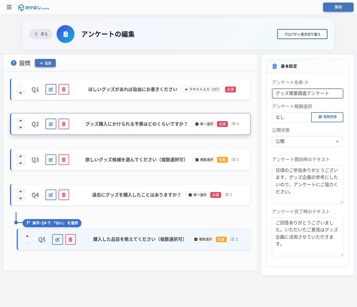Click the condition badge for Q4 はい

coord(52,223)
